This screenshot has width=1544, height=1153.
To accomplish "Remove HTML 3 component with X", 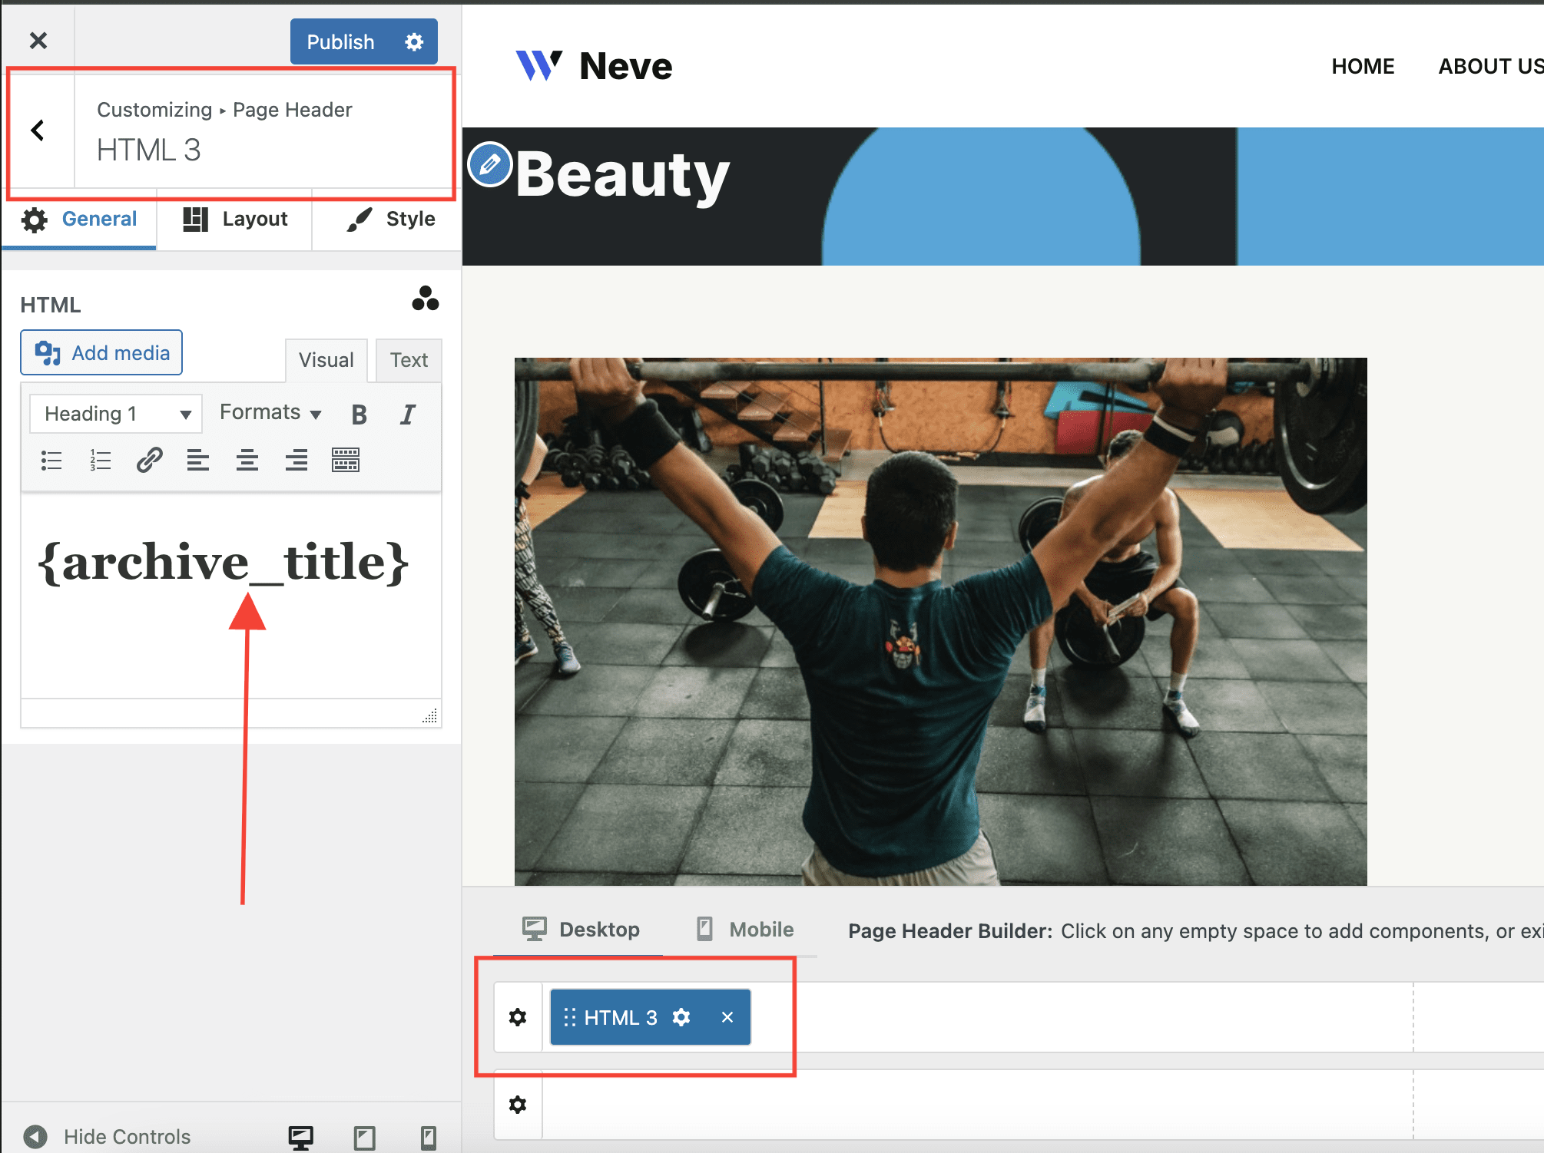I will [727, 1017].
